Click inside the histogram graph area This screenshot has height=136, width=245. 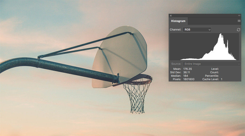coord(204,47)
